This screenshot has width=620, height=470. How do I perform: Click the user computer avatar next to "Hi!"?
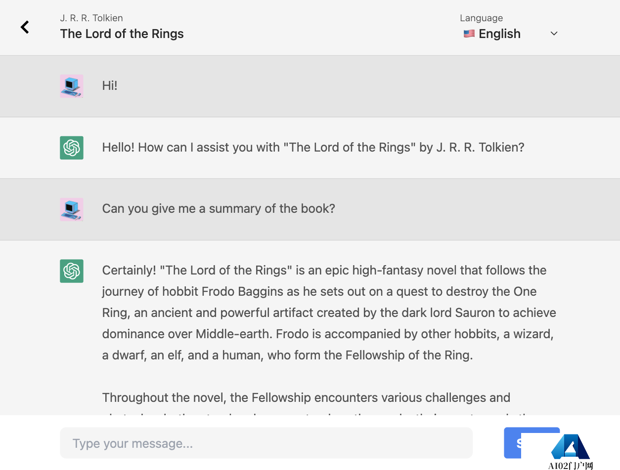coord(72,86)
